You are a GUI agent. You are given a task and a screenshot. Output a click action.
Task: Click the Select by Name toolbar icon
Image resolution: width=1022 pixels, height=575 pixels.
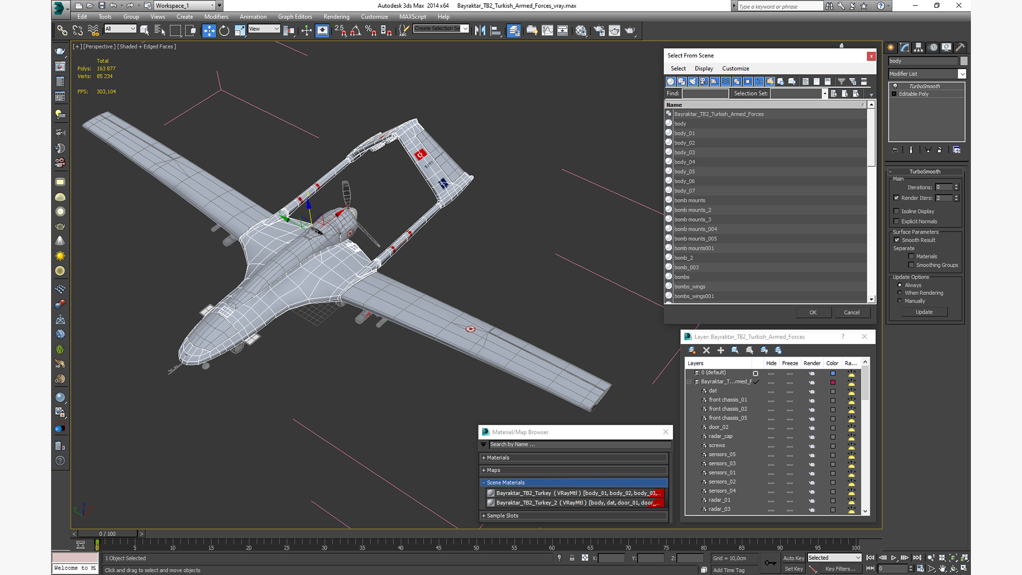pos(160,30)
